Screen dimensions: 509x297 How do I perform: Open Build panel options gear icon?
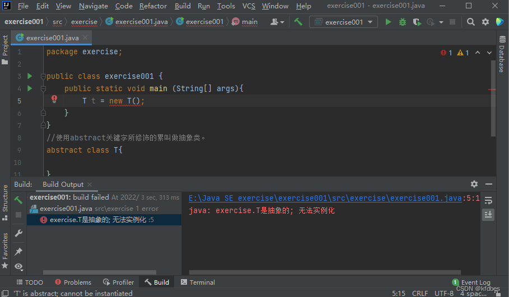click(474, 184)
